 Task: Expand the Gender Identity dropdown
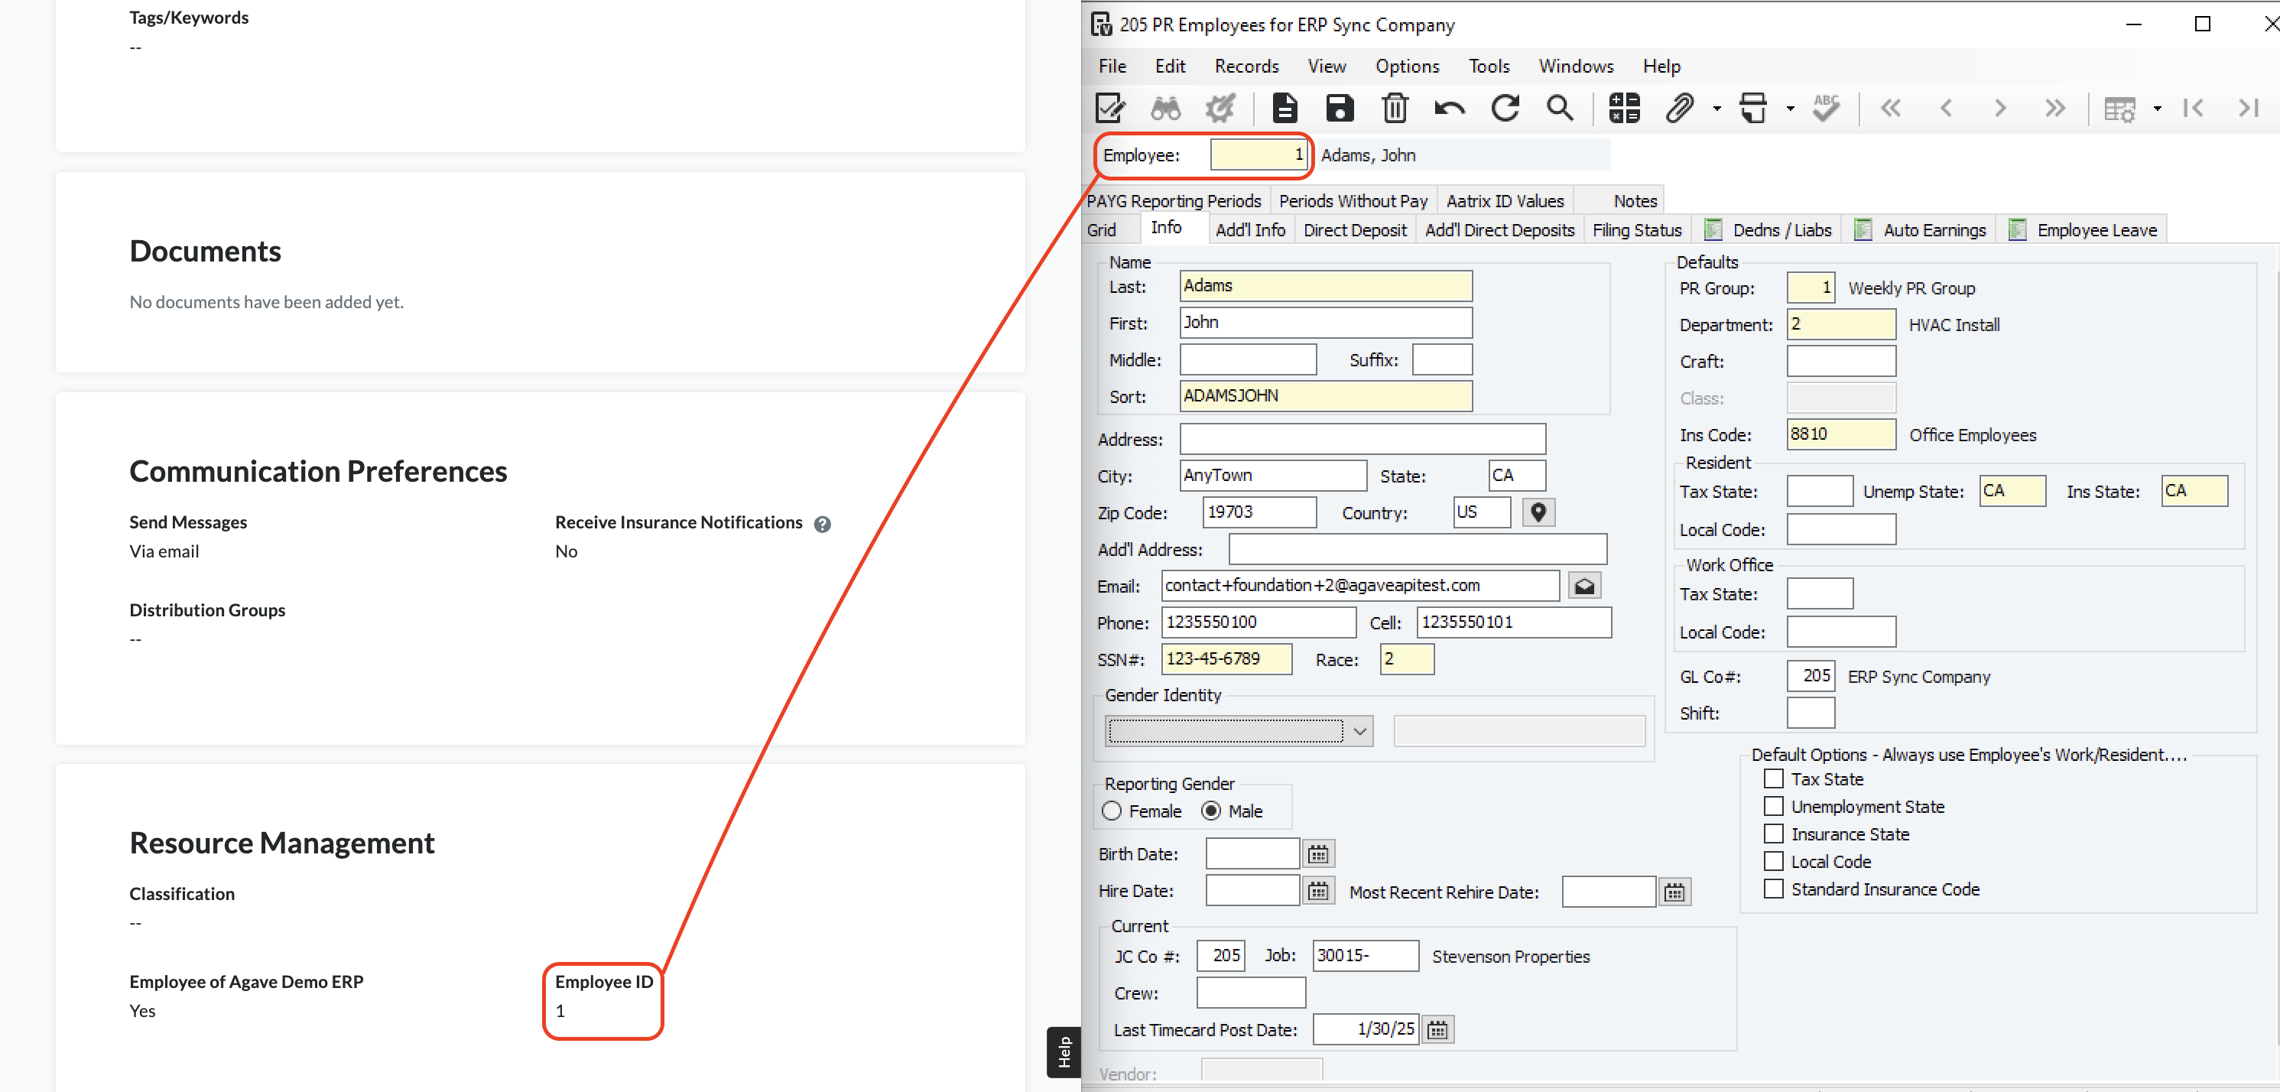point(1359,731)
